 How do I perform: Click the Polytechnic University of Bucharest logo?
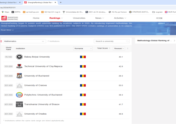19,95
